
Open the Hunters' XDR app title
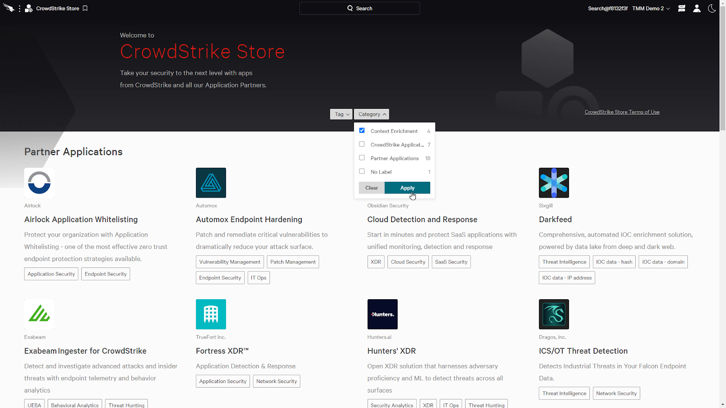[x=392, y=351]
